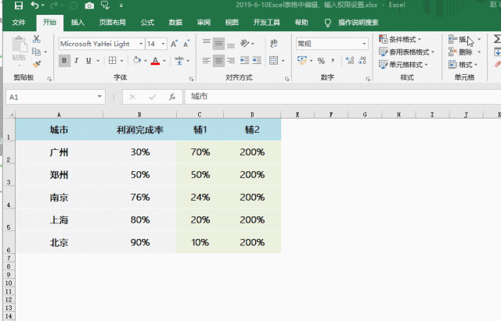This screenshot has height=321, width=501.
Task: Select the Format Painter brush icon
Action: pyautogui.click(x=38, y=64)
